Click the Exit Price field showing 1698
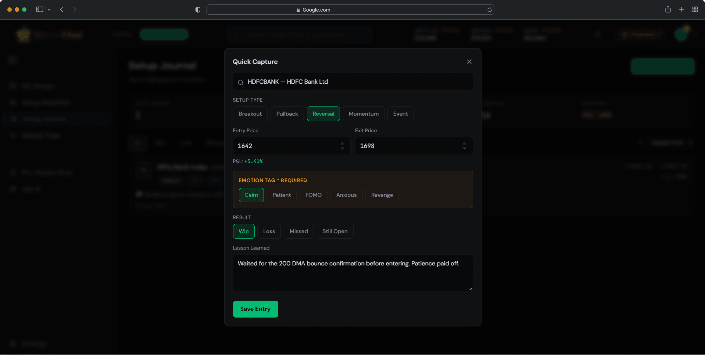The width and height of the screenshot is (705, 355). tap(414, 146)
